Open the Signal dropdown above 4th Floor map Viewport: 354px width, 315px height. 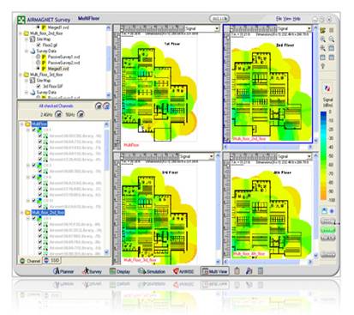294,156
